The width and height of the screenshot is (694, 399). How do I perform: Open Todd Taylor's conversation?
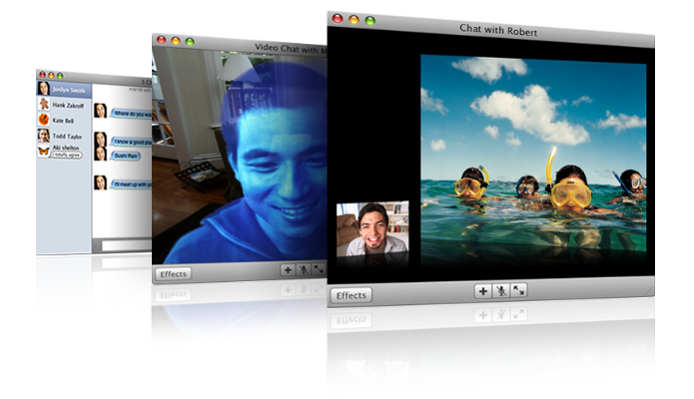[x=62, y=135]
